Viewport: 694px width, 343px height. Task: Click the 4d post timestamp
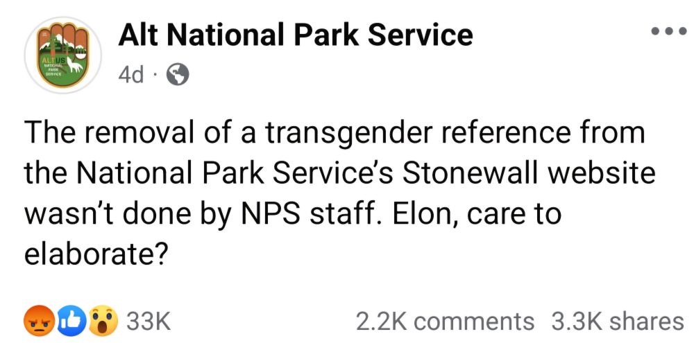(131, 76)
